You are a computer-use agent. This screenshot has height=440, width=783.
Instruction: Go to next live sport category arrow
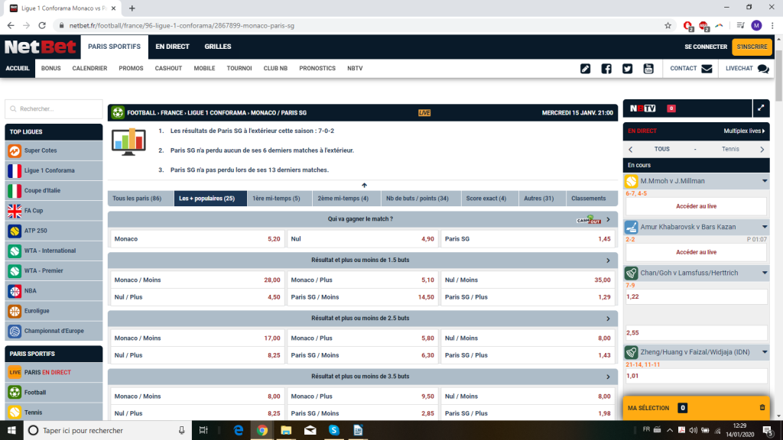[762, 149]
